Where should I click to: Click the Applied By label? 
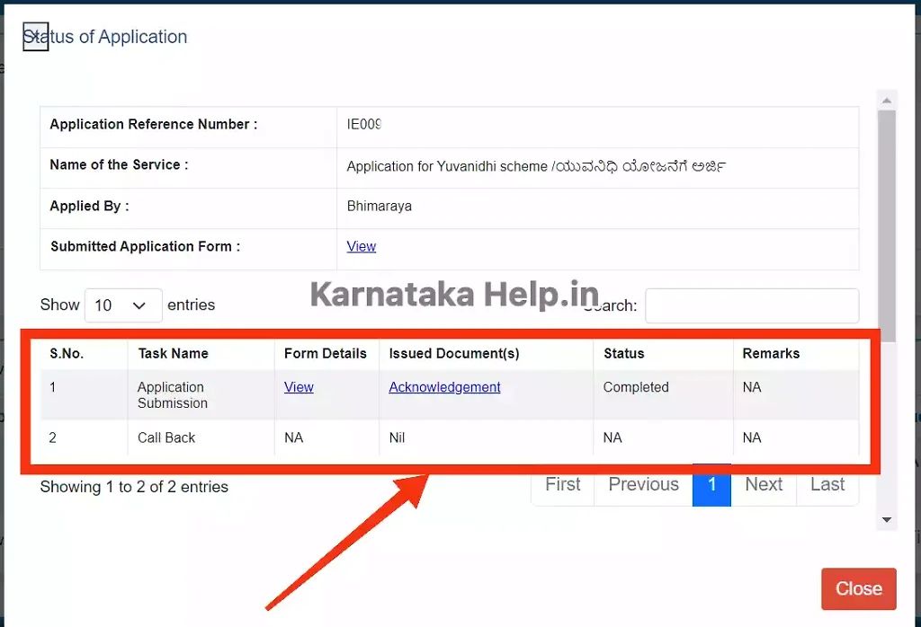point(89,206)
